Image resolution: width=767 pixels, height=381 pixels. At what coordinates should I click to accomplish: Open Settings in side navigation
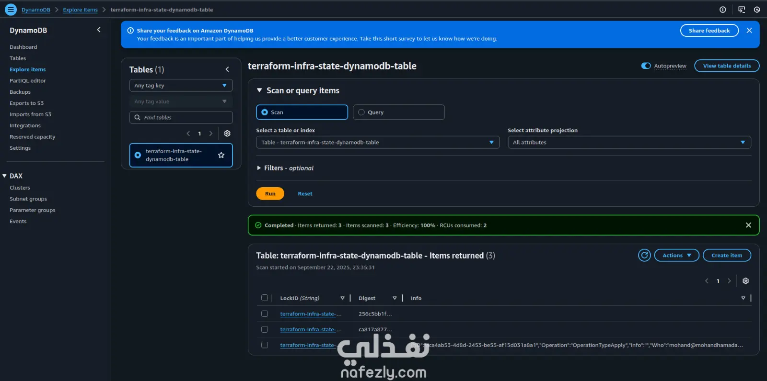coord(20,148)
